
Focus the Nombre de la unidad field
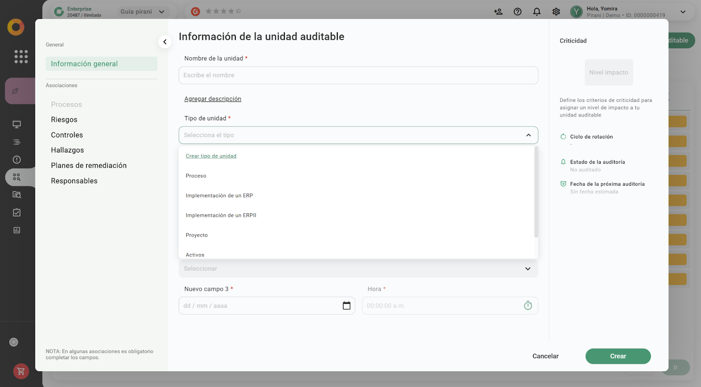(x=358, y=75)
